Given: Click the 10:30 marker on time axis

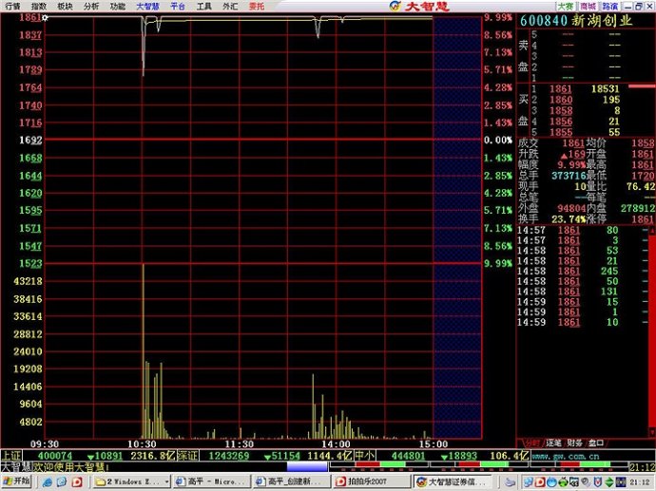Looking at the screenshot, I should pos(142,444).
